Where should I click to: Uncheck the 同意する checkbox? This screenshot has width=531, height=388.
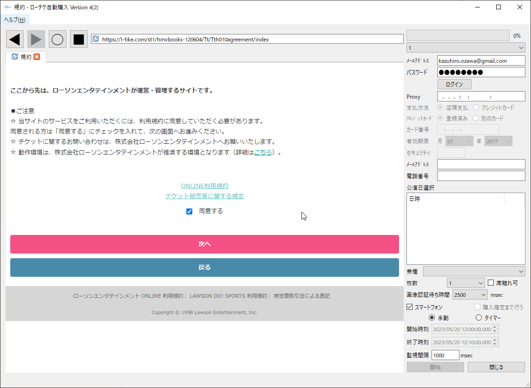(189, 211)
